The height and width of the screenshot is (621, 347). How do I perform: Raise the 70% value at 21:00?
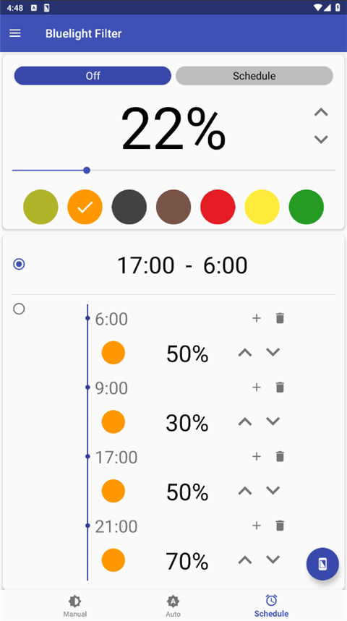[x=245, y=560]
